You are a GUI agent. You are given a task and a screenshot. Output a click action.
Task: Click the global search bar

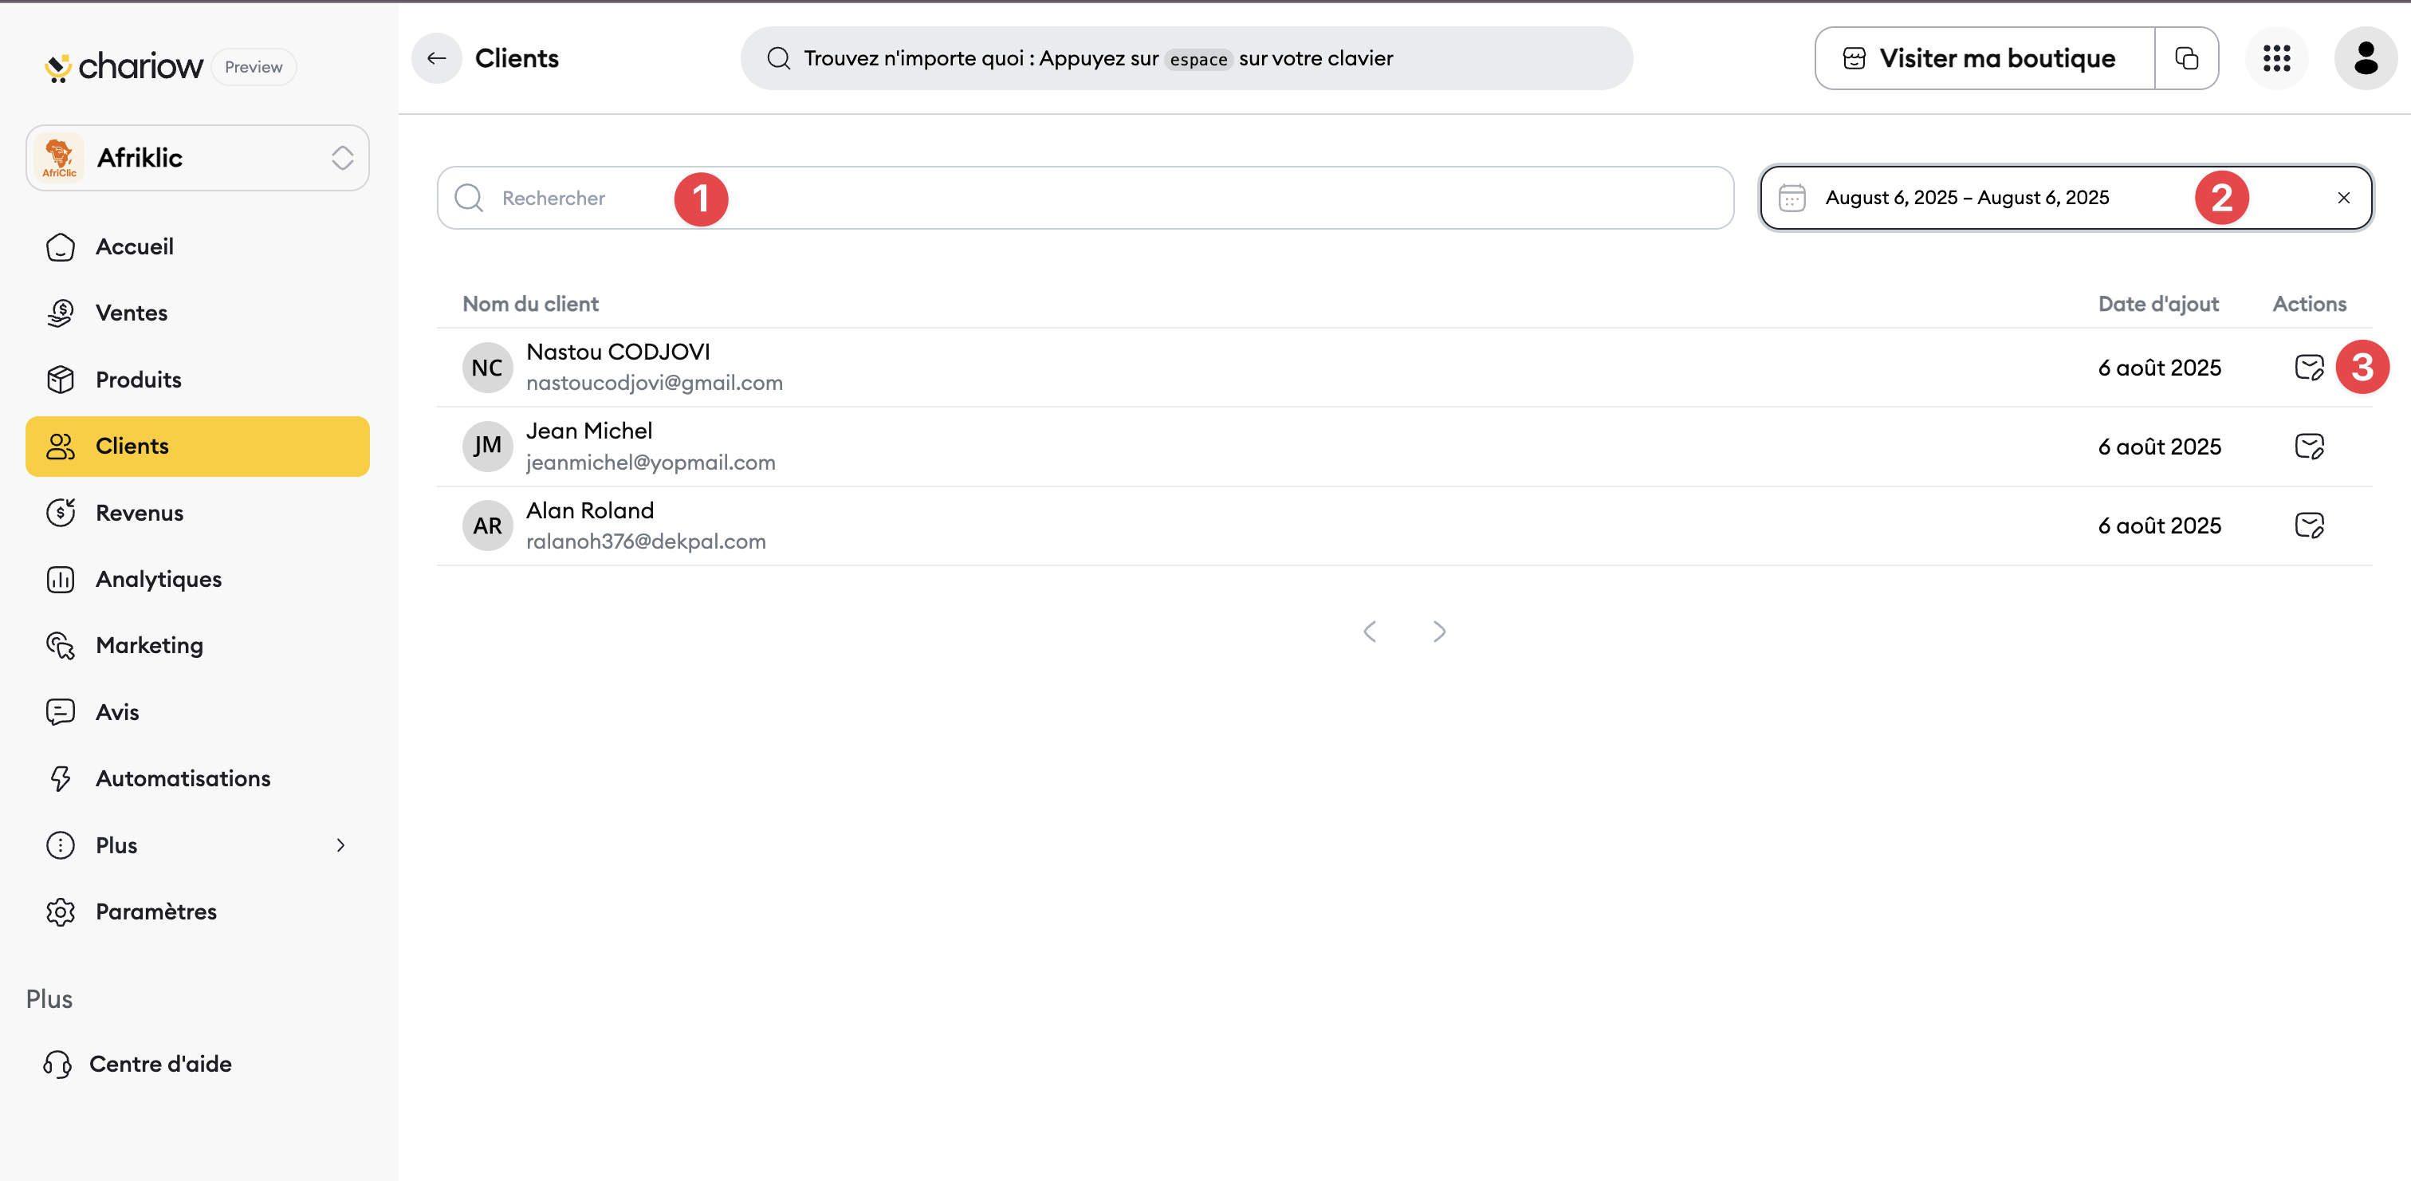pyautogui.click(x=1186, y=58)
